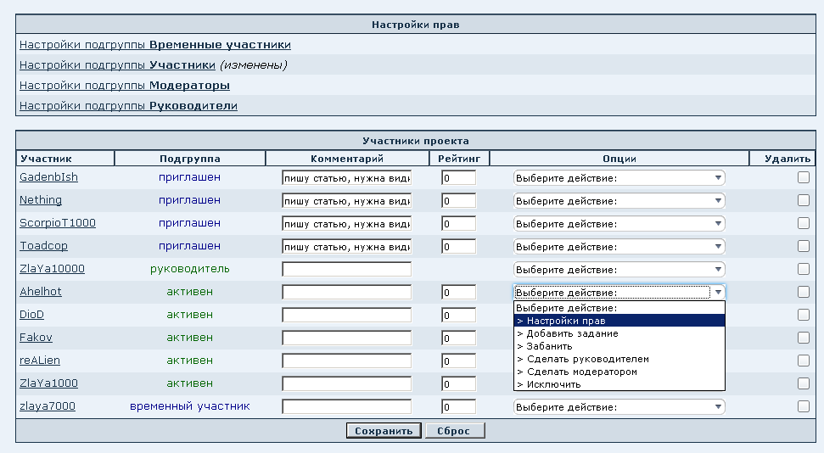Image resolution: width=824 pixels, height=453 pixels.
Task: Open GadenbIsh user profile link
Action: (48, 177)
